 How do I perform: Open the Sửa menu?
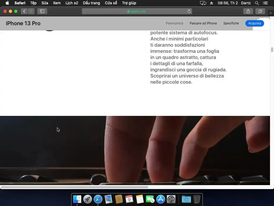coord(45,3)
